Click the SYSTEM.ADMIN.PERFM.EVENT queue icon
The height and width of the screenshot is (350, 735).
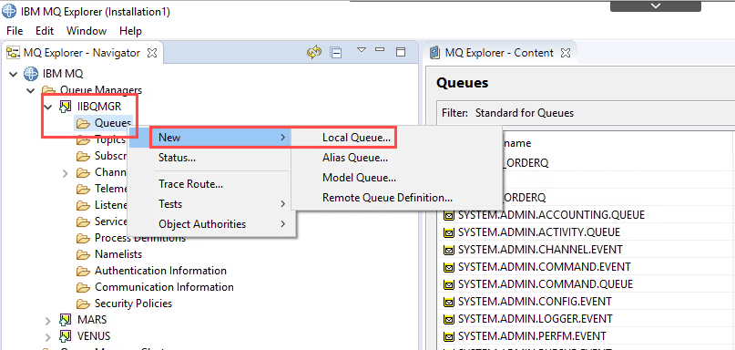(x=449, y=336)
